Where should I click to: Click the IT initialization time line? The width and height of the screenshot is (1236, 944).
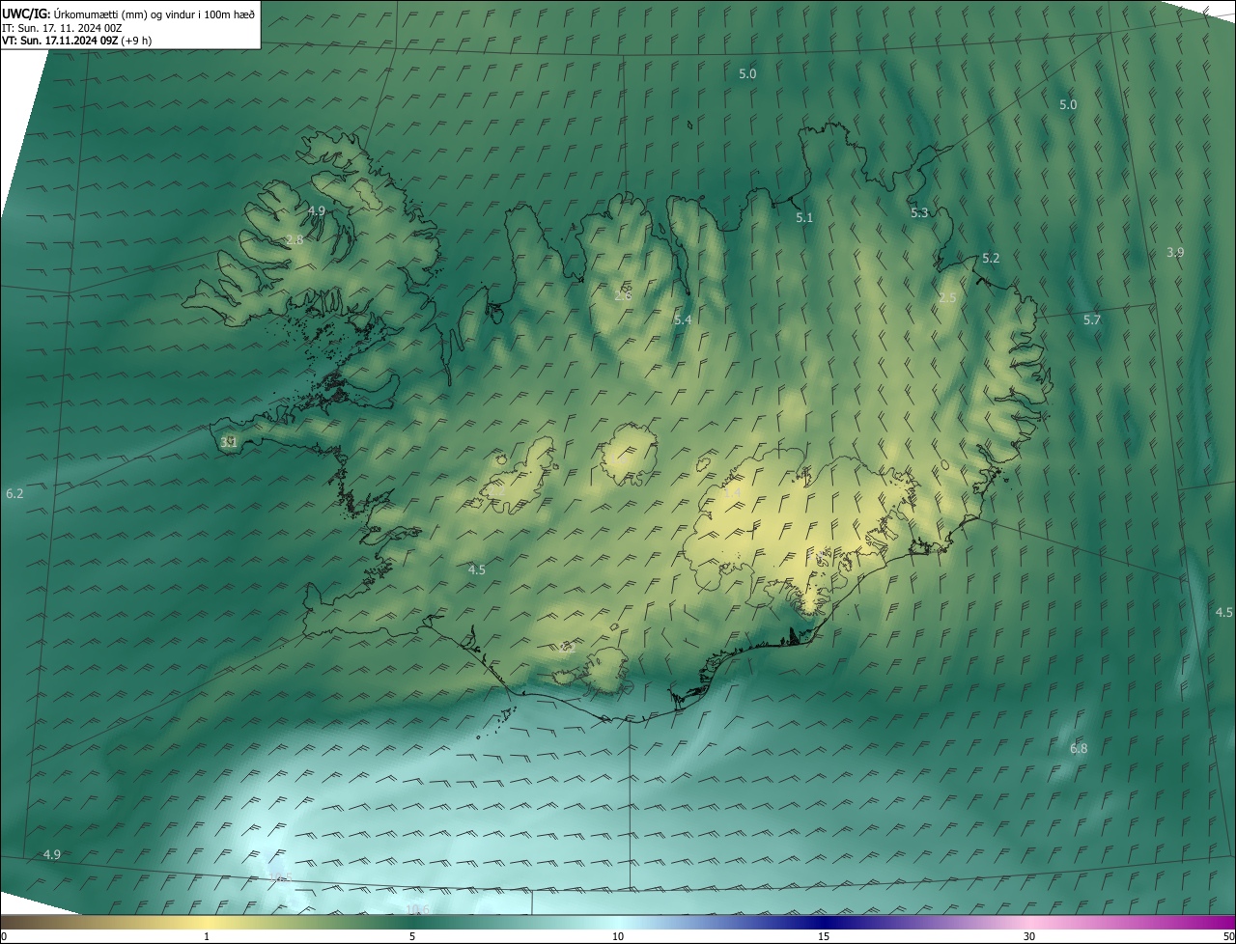click(x=61, y=27)
